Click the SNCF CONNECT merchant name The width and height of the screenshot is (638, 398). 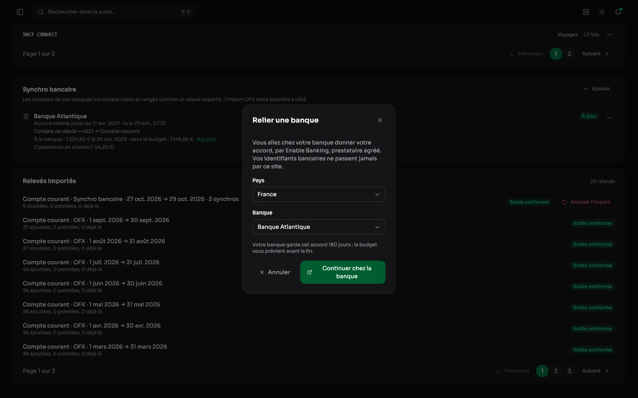[x=40, y=35]
